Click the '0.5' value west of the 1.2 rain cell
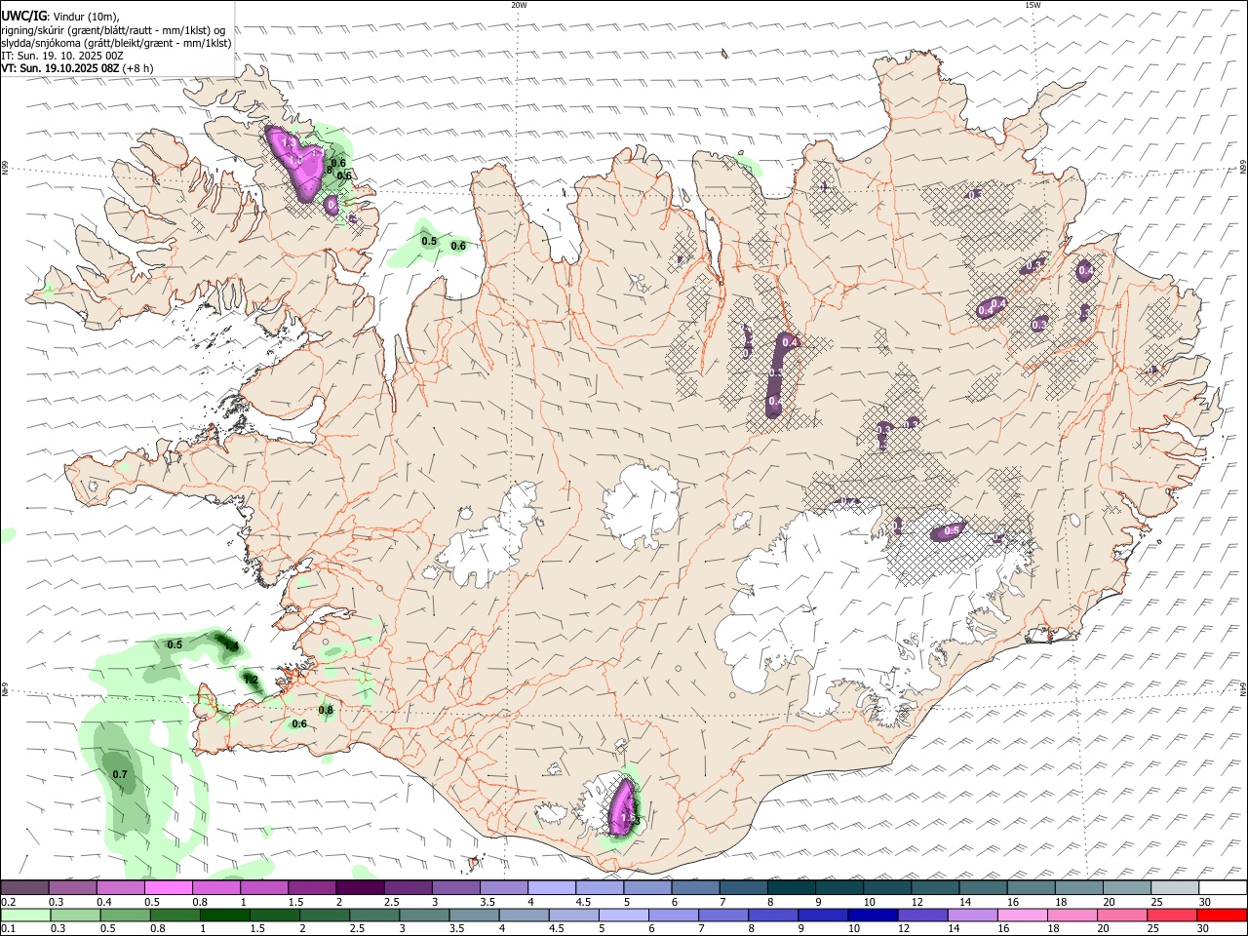The height and width of the screenshot is (936, 1248). pyautogui.click(x=175, y=644)
